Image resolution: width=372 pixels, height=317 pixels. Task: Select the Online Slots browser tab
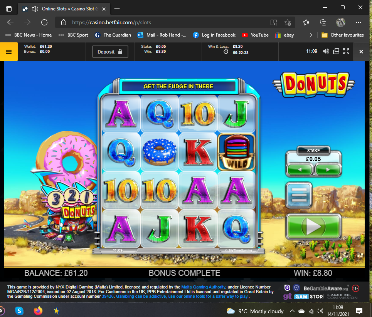(x=64, y=9)
